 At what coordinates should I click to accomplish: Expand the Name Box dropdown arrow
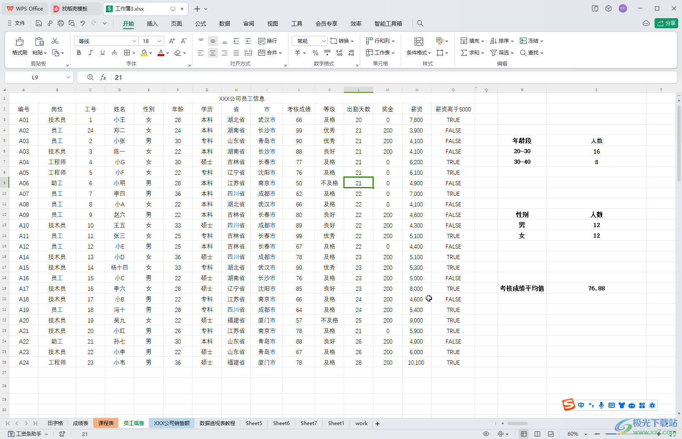(x=68, y=77)
